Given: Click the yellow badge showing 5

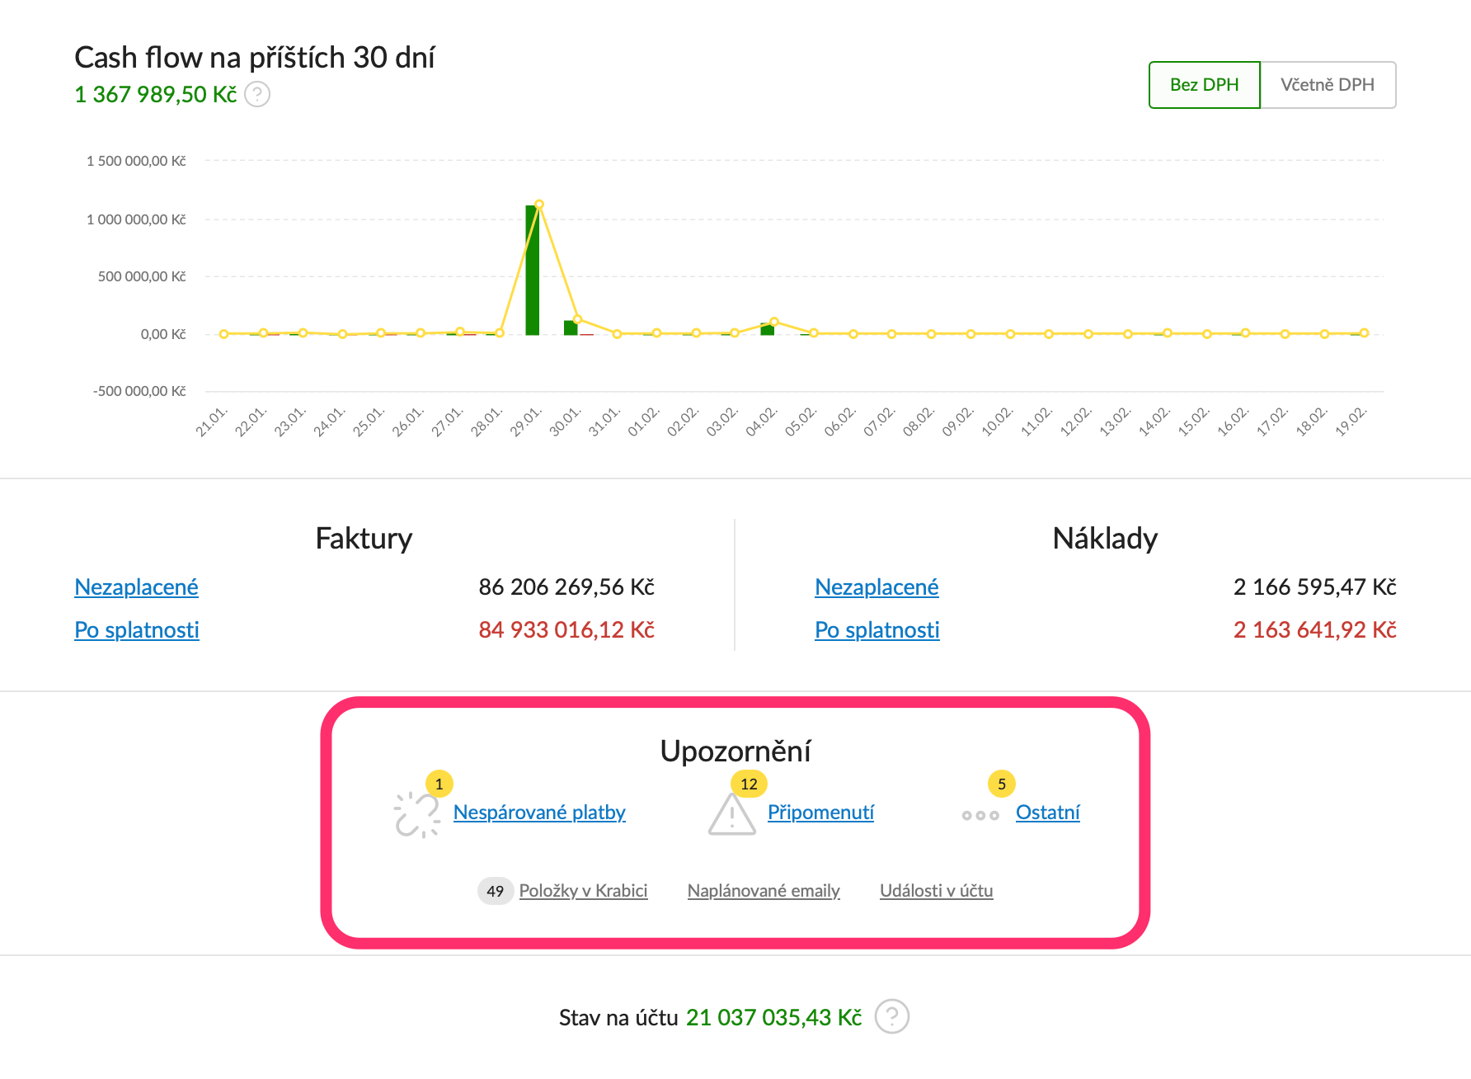Looking at the screenshot, I should (1001, 784).
